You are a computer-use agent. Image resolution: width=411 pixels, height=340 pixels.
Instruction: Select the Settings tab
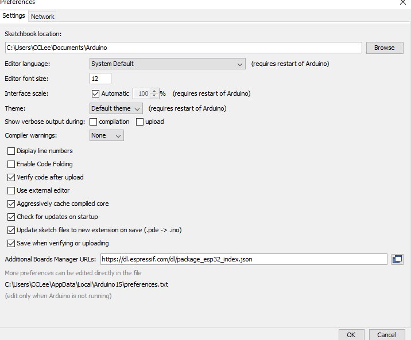14,16
